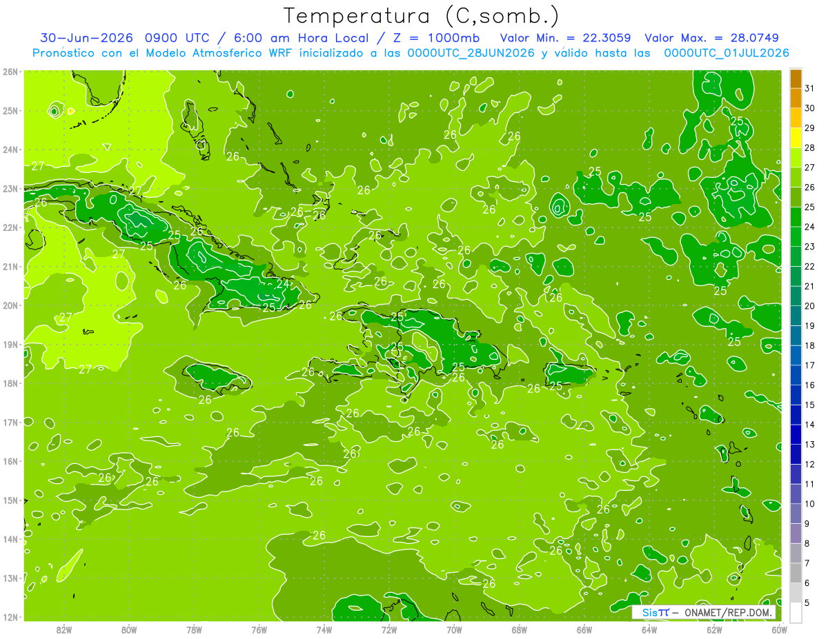
Task: Click the 78W longitude axis label
Action: tap(194, 630)
